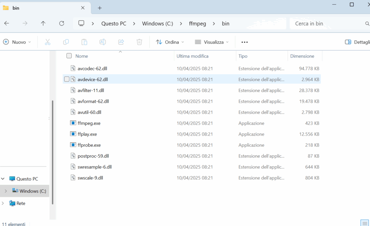Image resolution: width=370 pixels, height=226 pixels.
Task: Close the bin tab
Action: tap(83, 8)
